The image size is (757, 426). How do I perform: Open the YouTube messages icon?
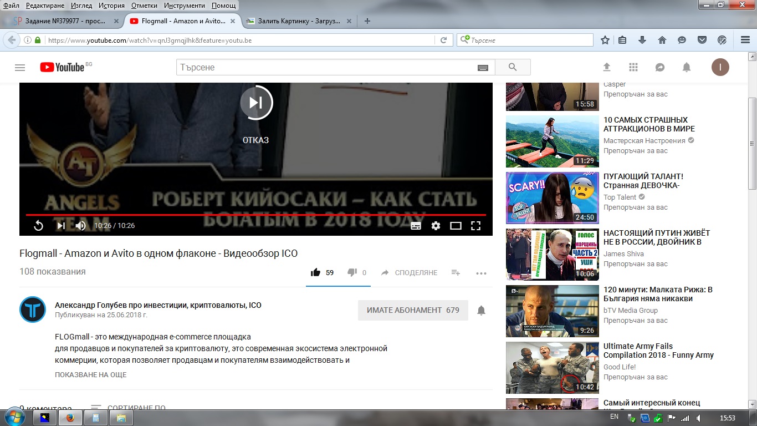coord(660,67)
